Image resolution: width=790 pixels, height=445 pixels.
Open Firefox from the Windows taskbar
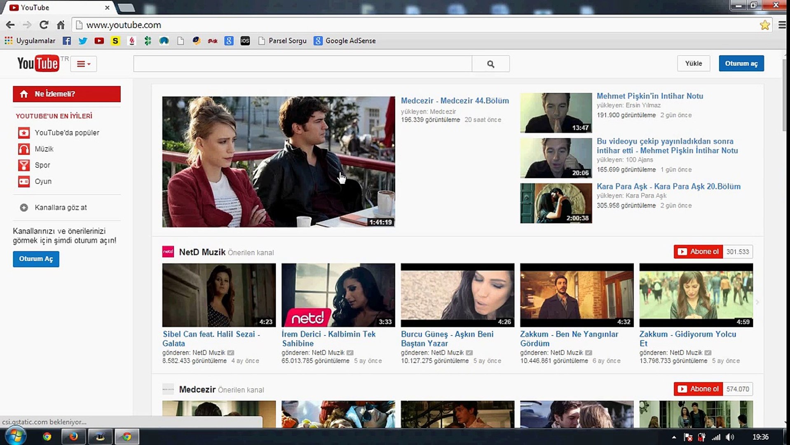tap(73, 436)
